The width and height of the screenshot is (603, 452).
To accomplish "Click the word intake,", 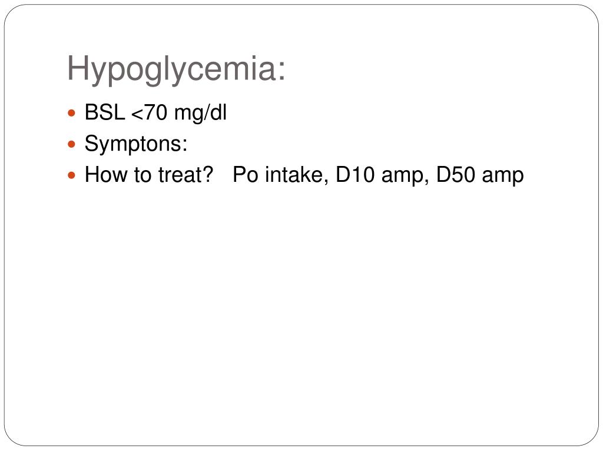I will pyautogui.click(x=297, y=175).
